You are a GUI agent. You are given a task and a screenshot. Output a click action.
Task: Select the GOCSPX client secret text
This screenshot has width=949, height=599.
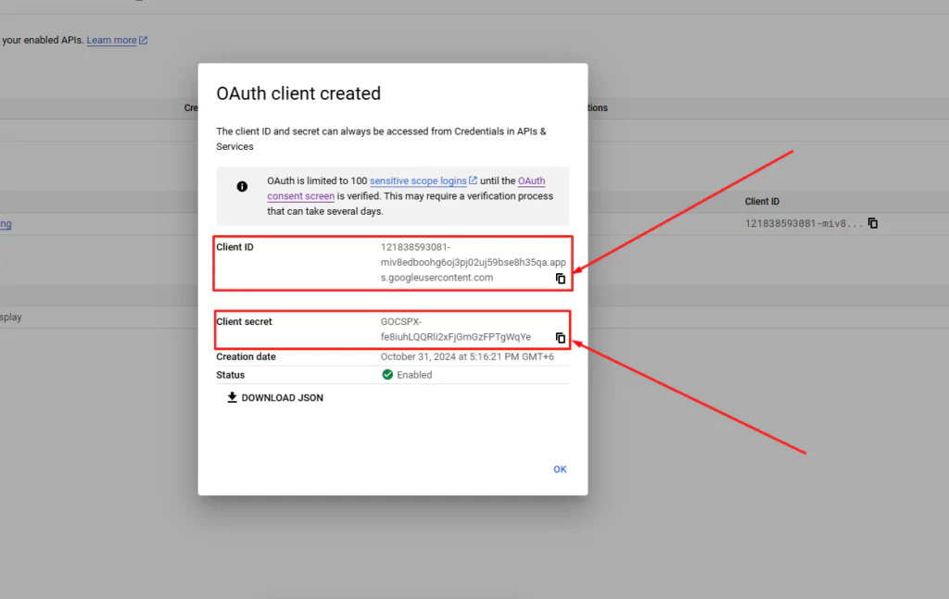(x=456, y=330)
